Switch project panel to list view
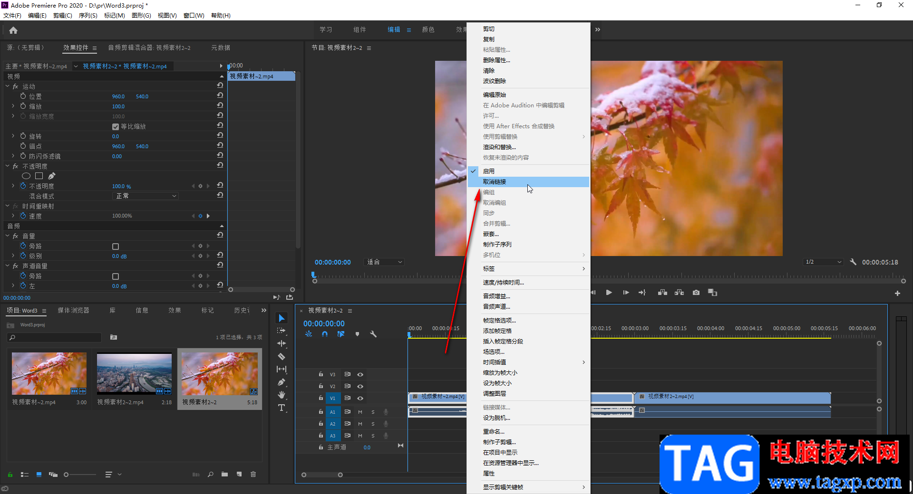The height and width of the screenshot is (494, 913). (x=25, y=474)
